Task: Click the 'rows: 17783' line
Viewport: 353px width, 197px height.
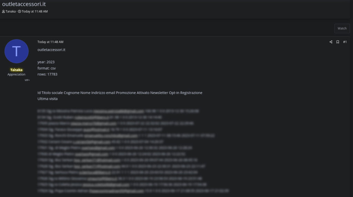Action: point(47,74)
